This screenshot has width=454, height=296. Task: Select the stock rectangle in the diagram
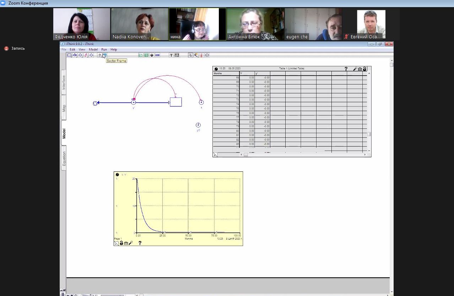click(176, 102)
